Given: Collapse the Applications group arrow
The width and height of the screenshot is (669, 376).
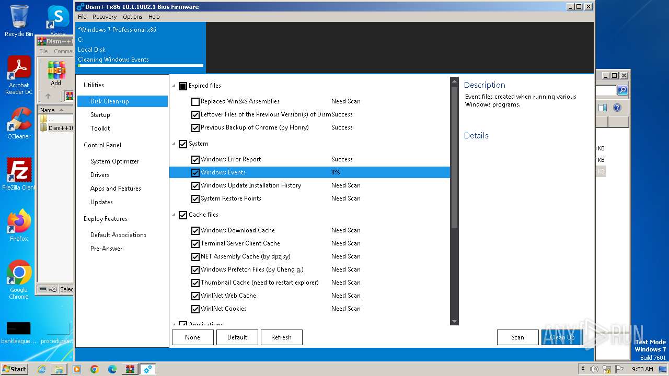Looking at the screenshot, I should 174,324.
